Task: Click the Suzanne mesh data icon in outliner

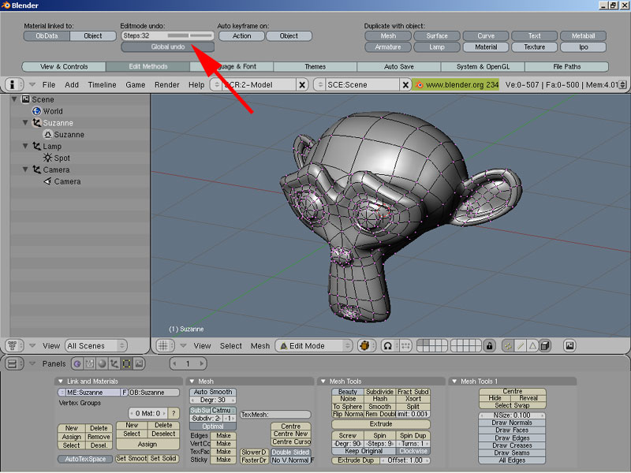Action: (x=47, y=134)
